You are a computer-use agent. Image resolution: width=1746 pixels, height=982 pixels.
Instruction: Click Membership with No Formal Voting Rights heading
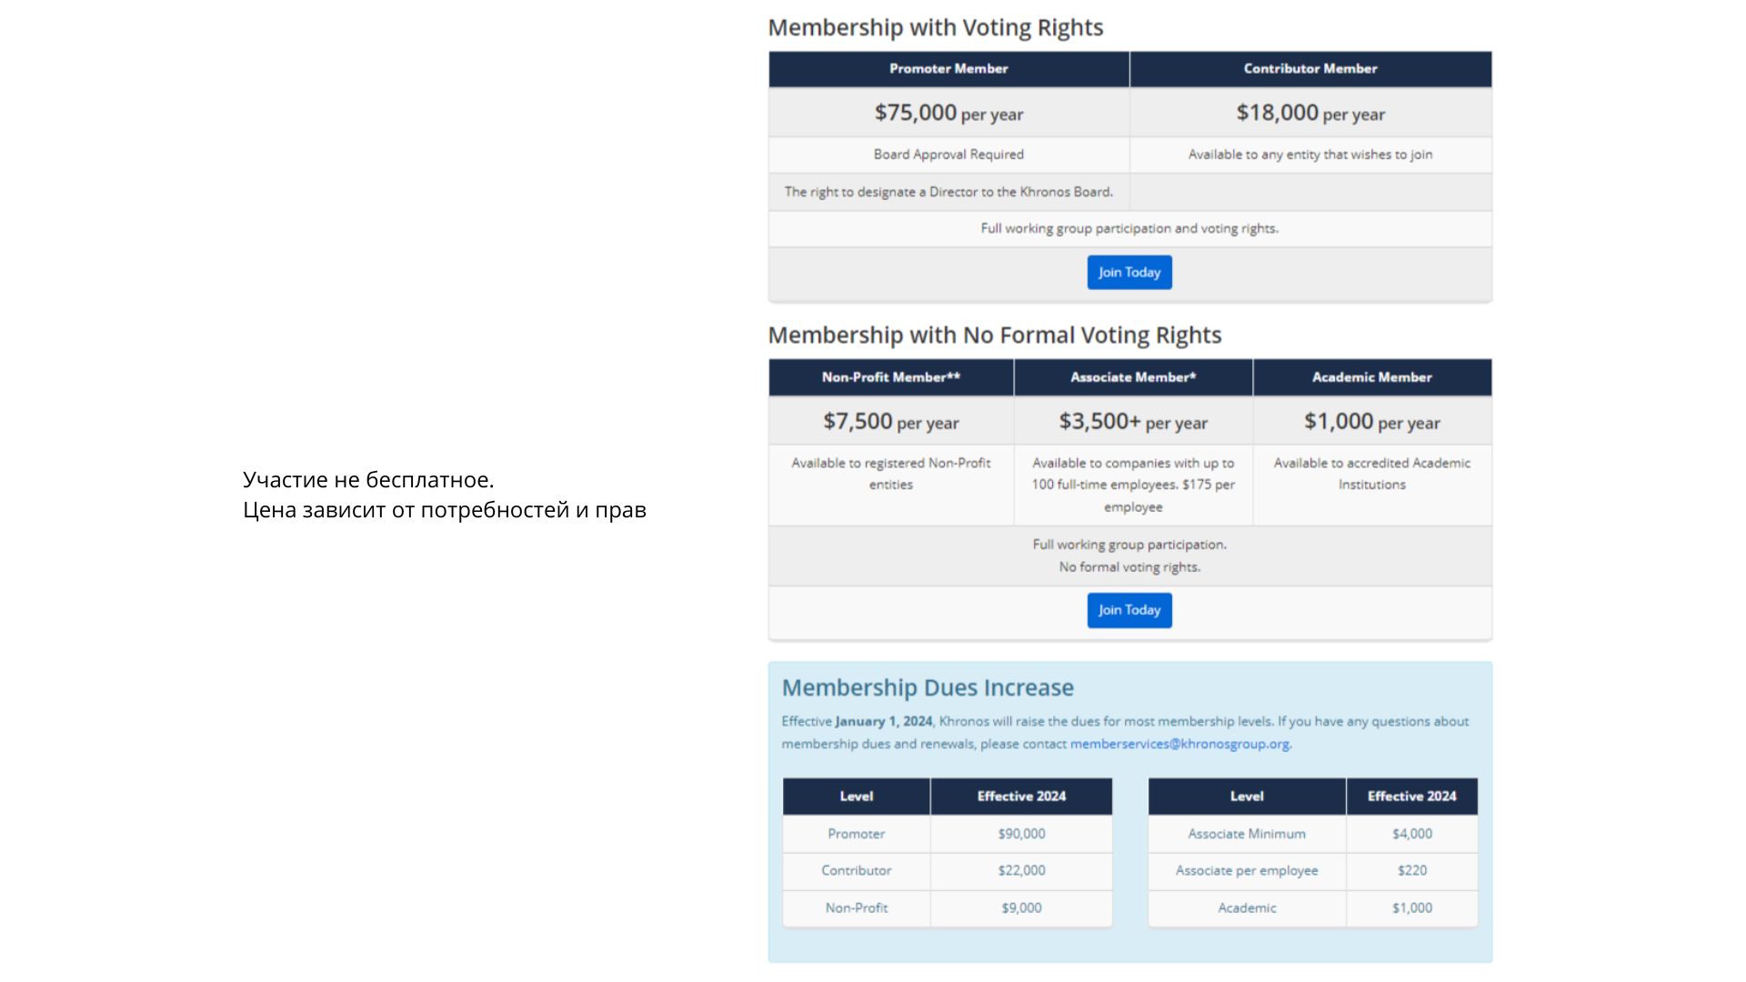click(x=995, y=336)
